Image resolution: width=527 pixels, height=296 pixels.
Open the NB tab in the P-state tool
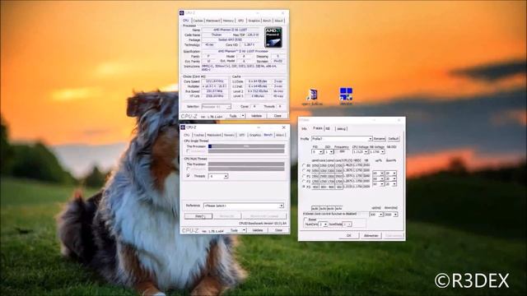(x=328, y=128)
